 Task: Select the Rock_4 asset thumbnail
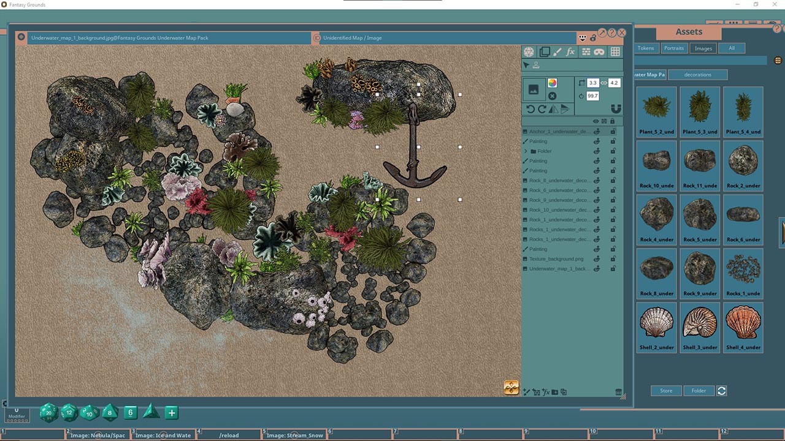pyautogui.click(x=656, y=216)
